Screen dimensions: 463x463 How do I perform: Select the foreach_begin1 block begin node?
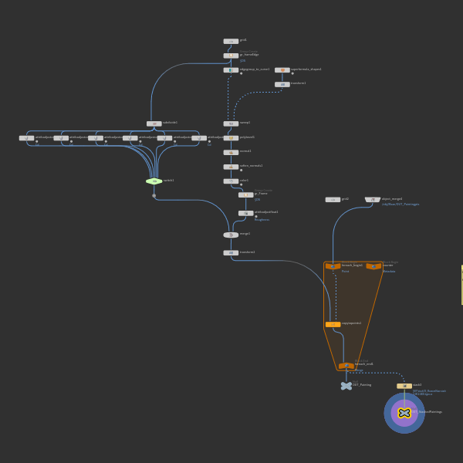click(x=333, y=266)
